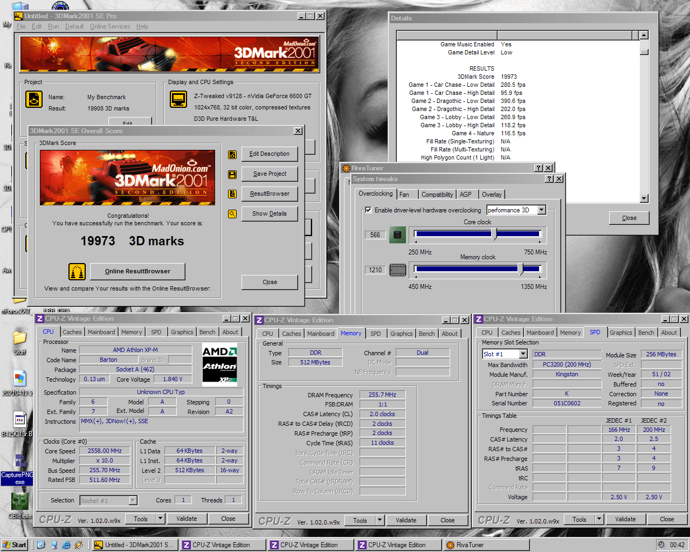Click the RivaTuner help question mark button
This screenshot has width=690, height=552.
(538, 168)
